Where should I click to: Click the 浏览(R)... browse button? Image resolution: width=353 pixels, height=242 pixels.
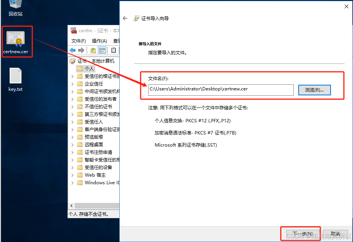(314, 90)
